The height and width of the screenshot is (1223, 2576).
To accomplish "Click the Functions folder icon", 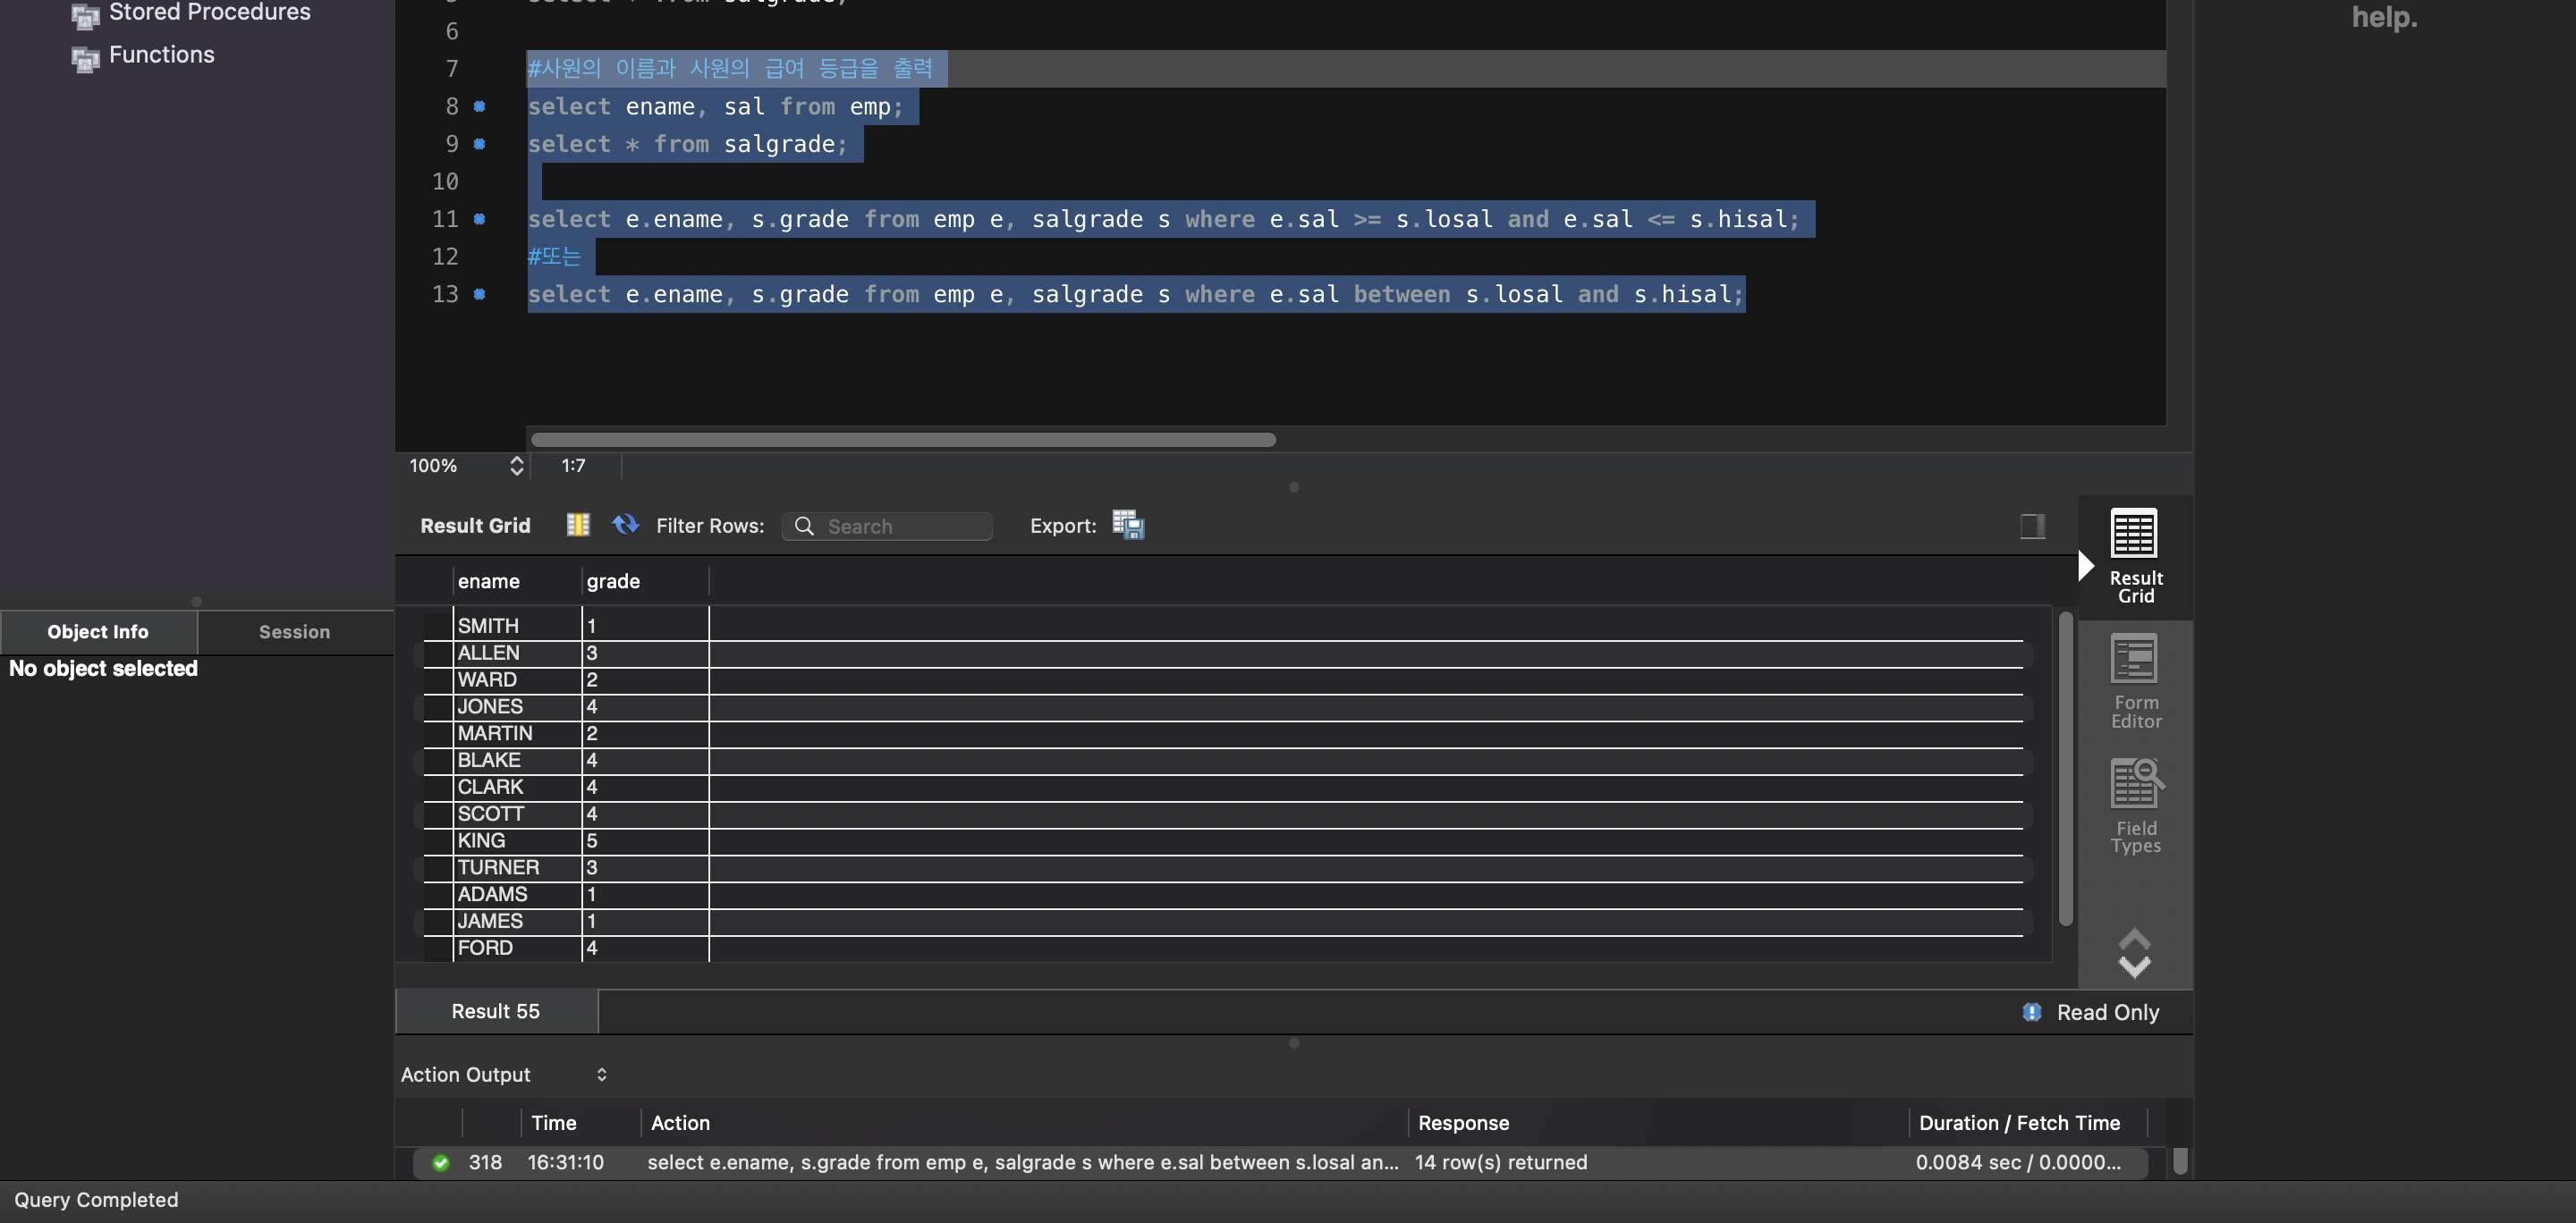I will point(85,57).
